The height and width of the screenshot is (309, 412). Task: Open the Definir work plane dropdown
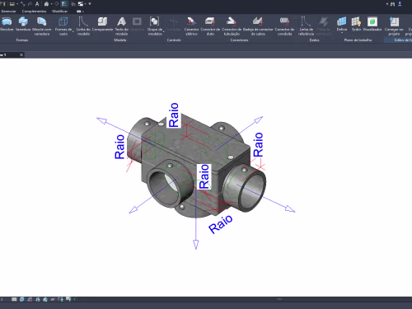[342, 32]
